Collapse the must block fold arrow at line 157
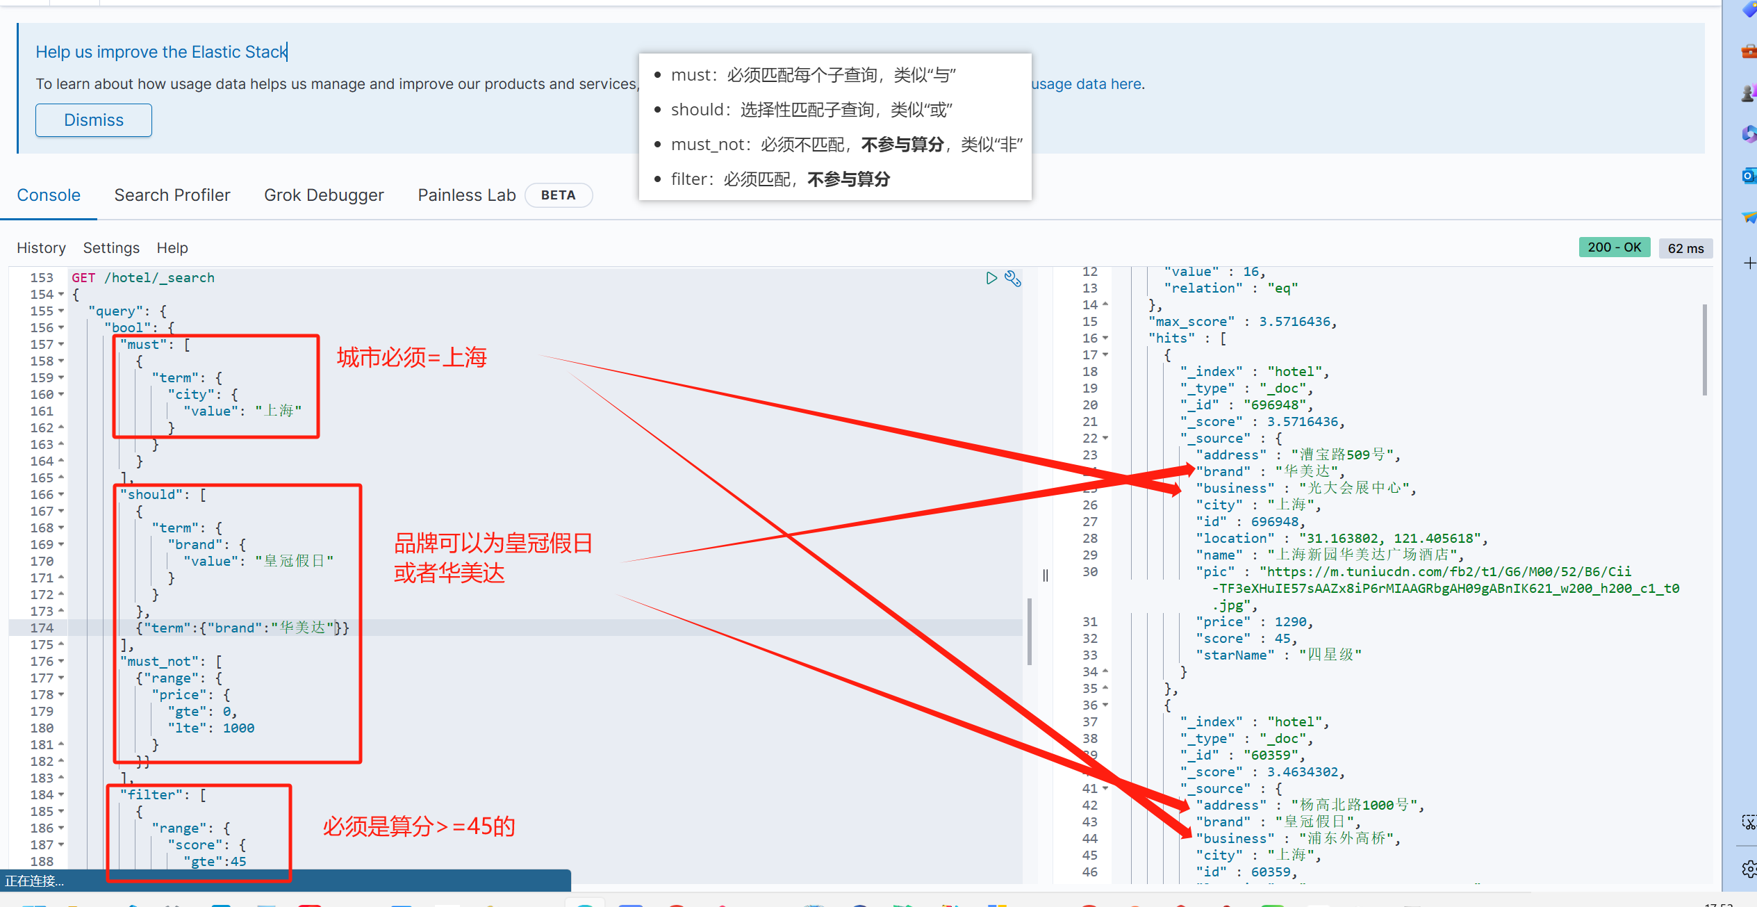The width and height of the screenshot is (1757, 907). pos(61,345)
